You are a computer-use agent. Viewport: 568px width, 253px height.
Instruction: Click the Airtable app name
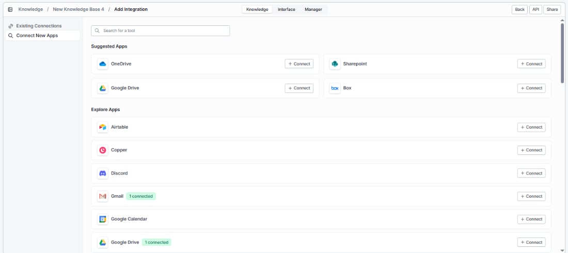pos(120,127)
